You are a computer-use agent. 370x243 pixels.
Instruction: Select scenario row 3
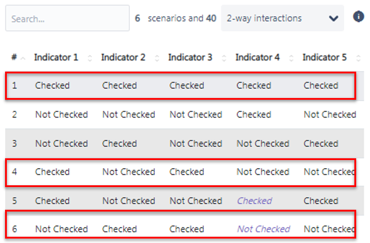pos(184,143)
